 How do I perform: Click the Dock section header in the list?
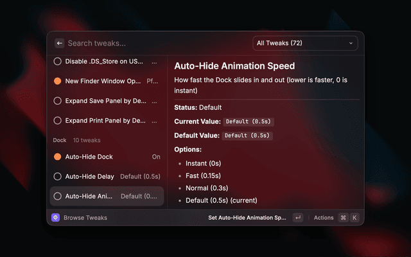coord(60,140)
